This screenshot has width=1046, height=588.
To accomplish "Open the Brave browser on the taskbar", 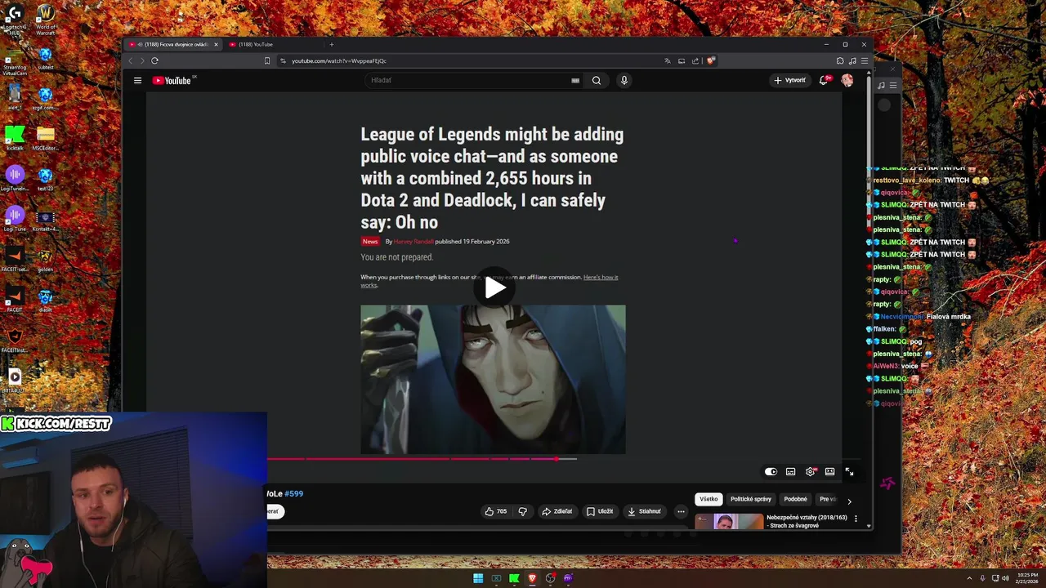I will (x=532, y=578).
